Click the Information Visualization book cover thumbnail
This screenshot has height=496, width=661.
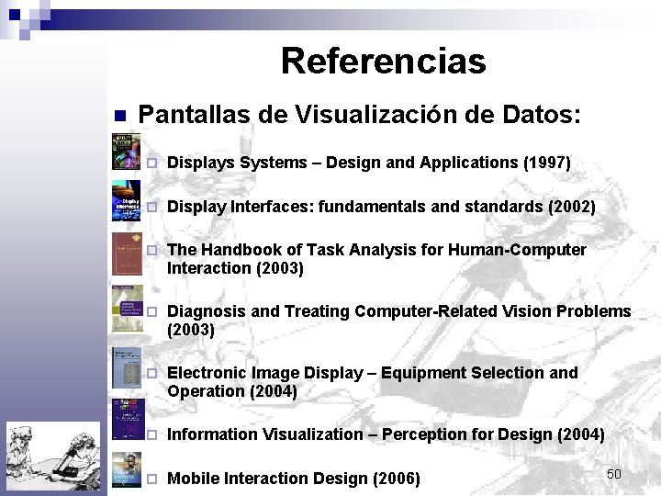(x=129, y=419)
